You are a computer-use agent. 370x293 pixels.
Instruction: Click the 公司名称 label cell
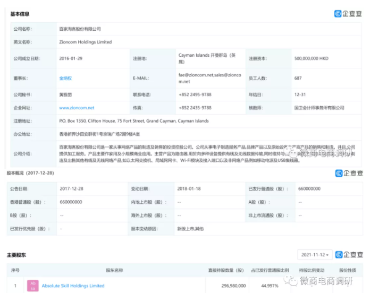pyautogui.click(x=33, y=29)
